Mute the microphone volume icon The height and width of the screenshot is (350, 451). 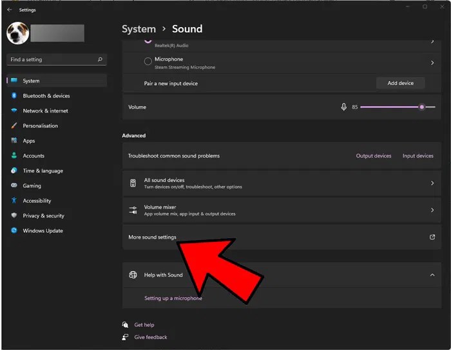[x=344, y=107]
